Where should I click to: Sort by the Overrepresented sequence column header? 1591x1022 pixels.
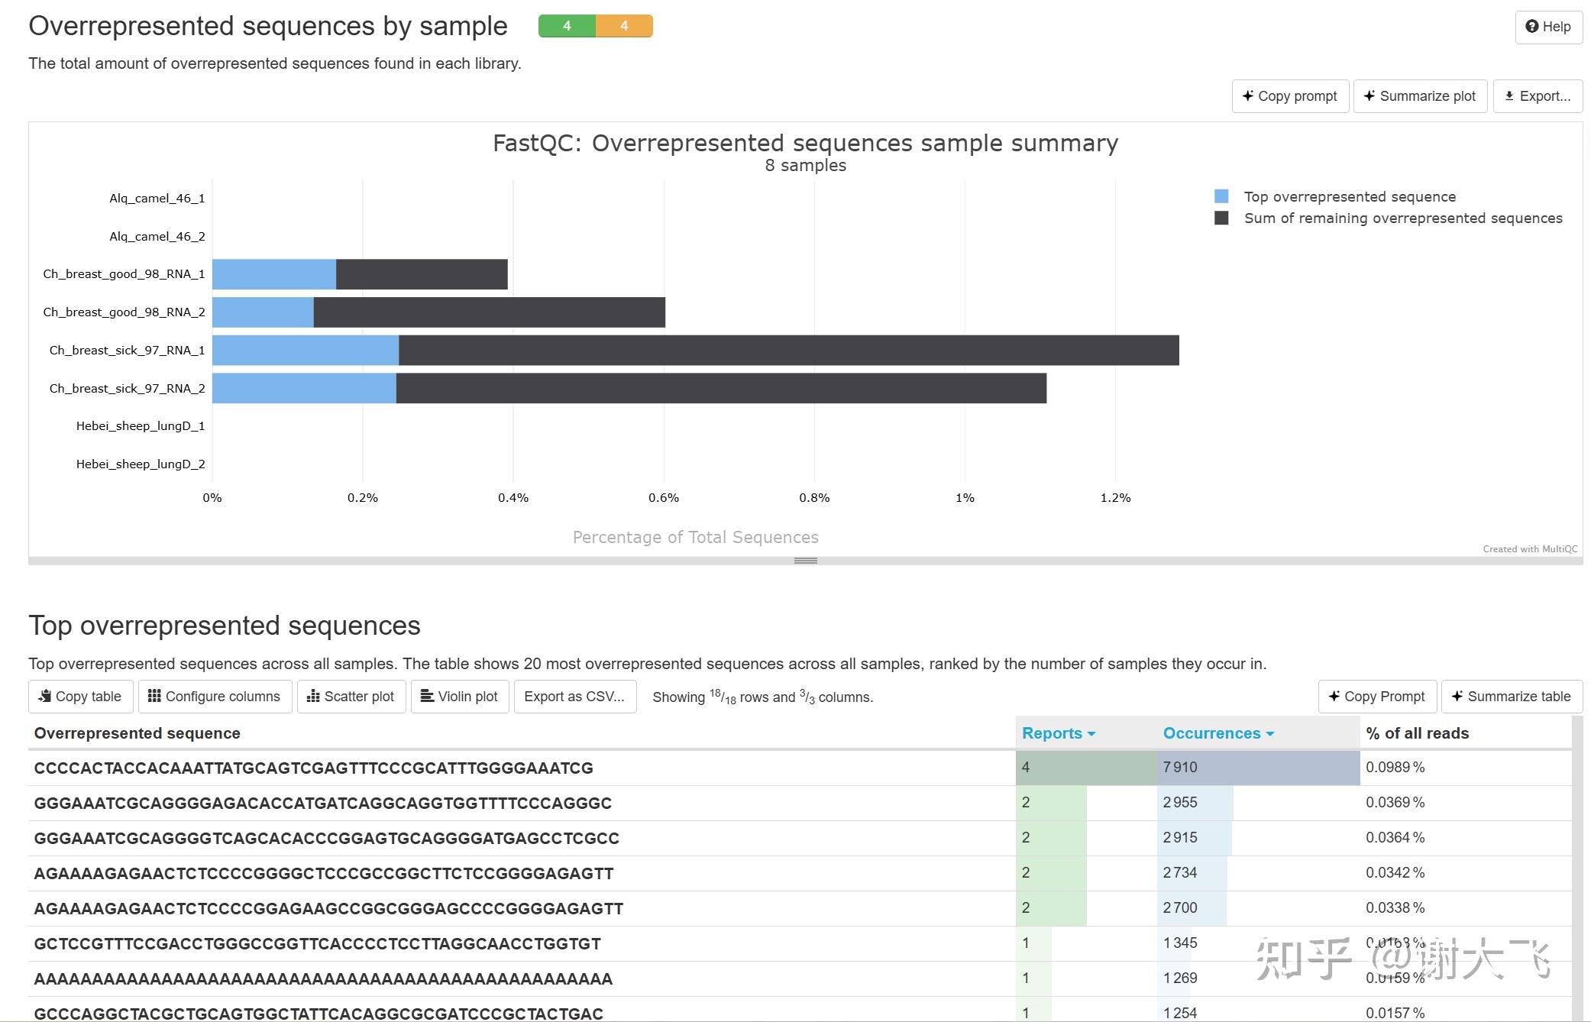[x=137, y=733]
